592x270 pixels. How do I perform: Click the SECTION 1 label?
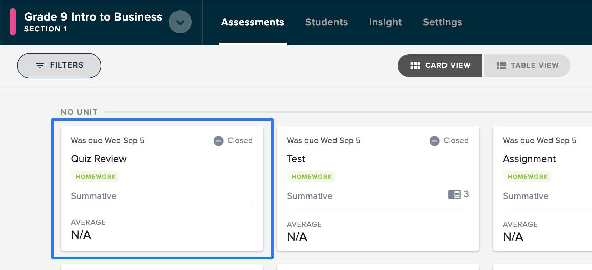(x=46, y=29)
